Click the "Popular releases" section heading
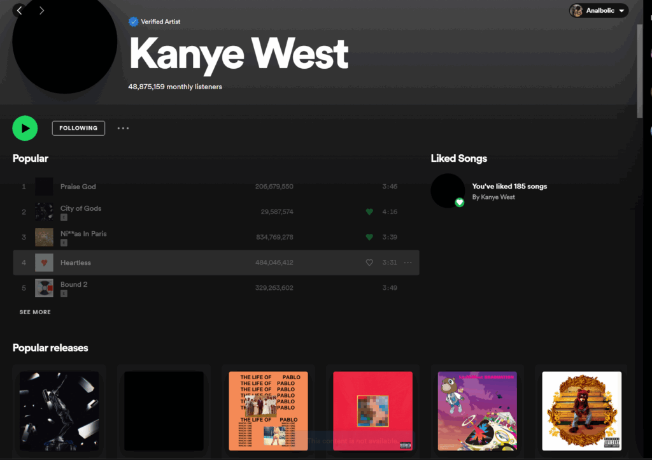This screenshot has width=652, height=460. click(50, 348)
